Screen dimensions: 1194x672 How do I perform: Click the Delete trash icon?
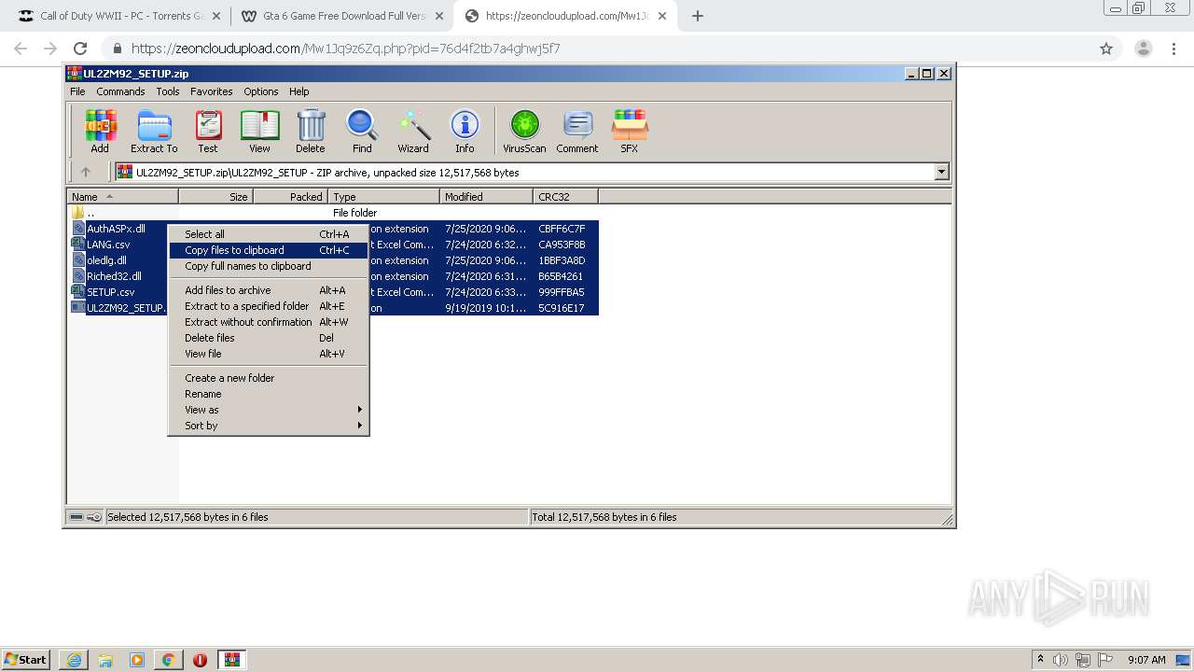click(311, 131)
